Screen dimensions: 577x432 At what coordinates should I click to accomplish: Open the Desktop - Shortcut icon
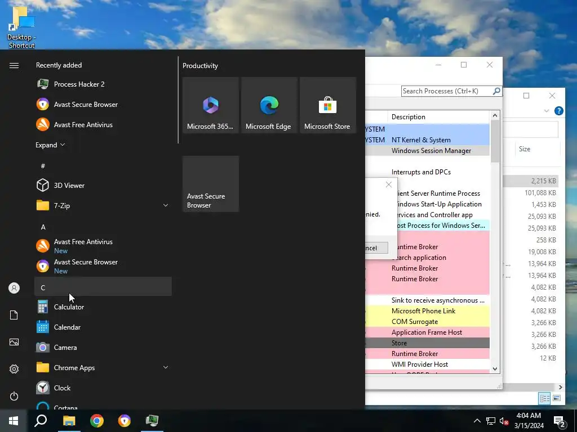tap(22, 27)
